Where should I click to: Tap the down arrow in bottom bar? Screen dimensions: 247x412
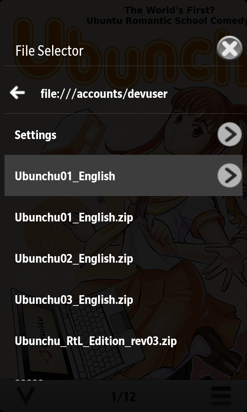(x=25, y=396)
